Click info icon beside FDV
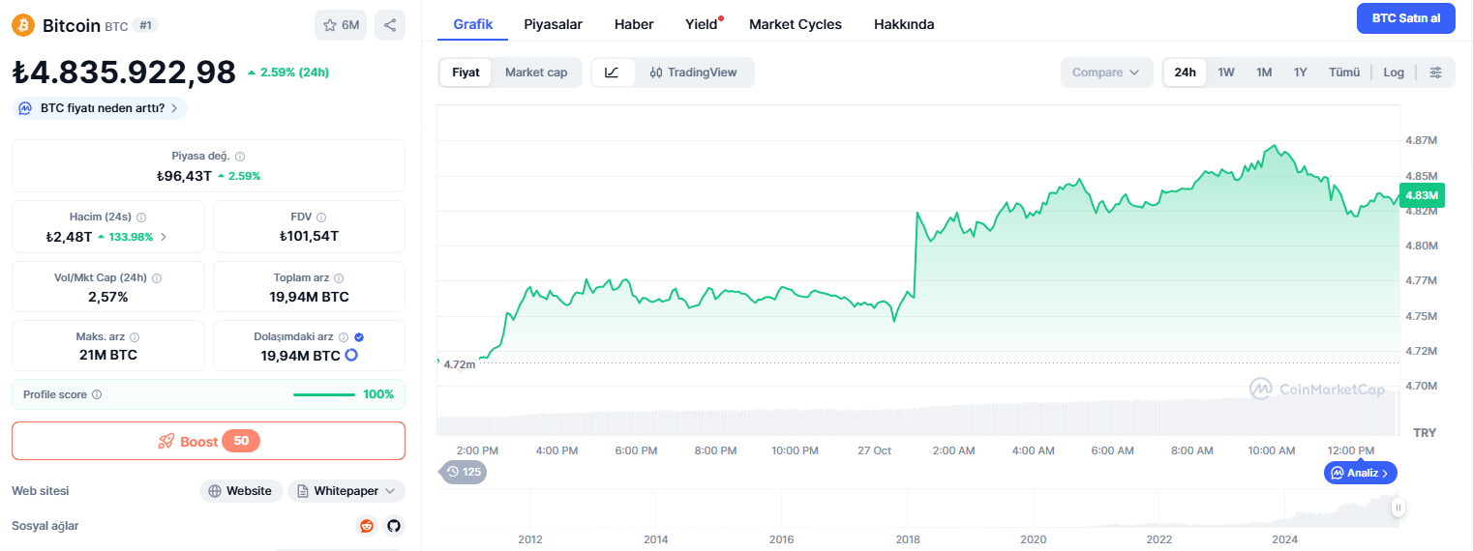 (321, 217)
